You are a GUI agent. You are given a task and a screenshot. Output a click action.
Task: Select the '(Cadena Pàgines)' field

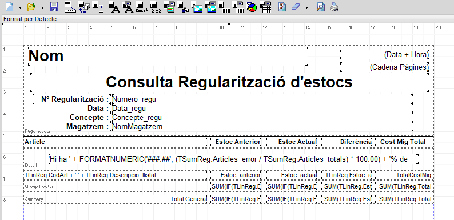click(384, 67)
